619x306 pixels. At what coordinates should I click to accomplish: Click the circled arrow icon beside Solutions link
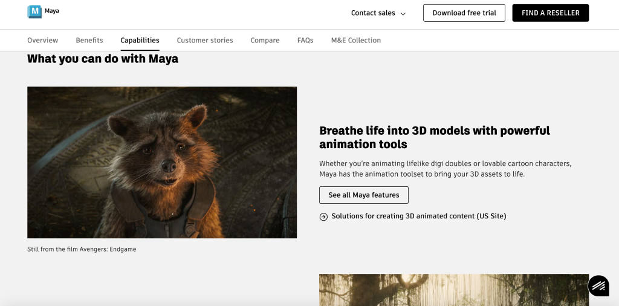[323, 216]
